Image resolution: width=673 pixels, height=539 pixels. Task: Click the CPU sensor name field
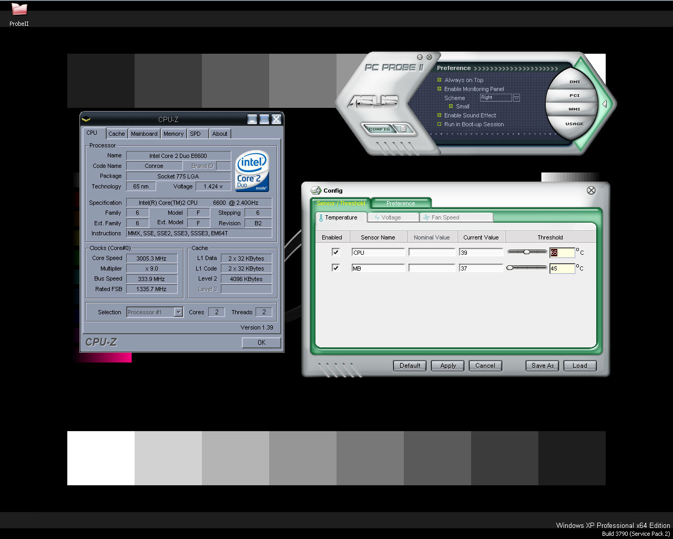click(378, 253)
